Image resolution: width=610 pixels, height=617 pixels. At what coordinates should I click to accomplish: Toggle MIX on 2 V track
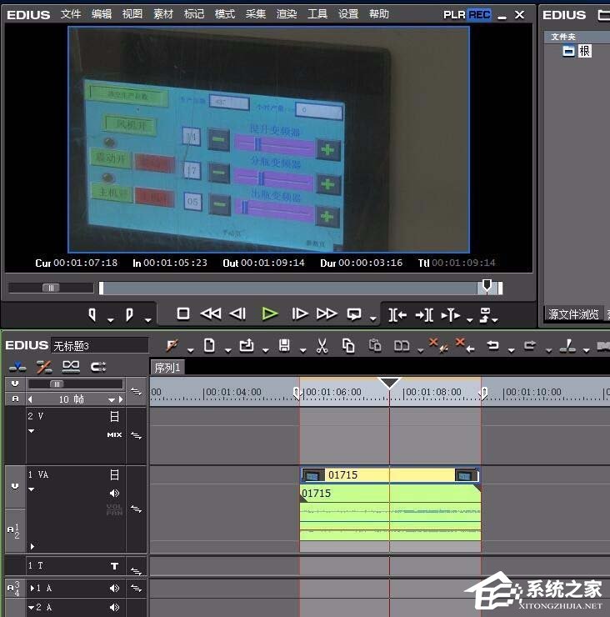pos(114,434)
